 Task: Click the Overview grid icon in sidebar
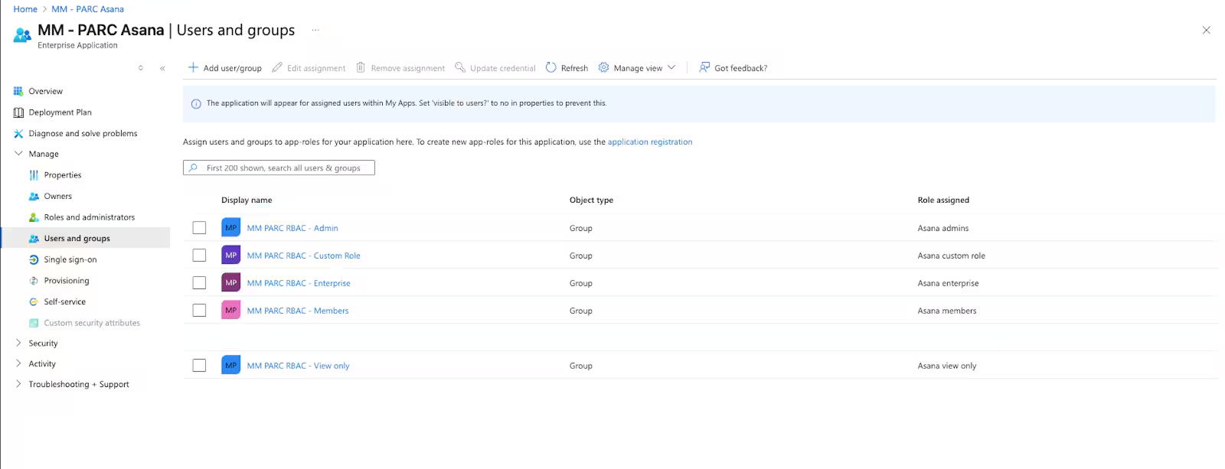18,91
